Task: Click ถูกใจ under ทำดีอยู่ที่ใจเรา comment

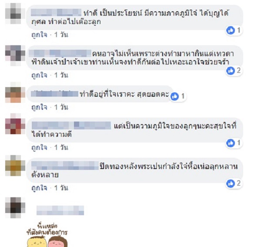Action: (x=39, y=107)
